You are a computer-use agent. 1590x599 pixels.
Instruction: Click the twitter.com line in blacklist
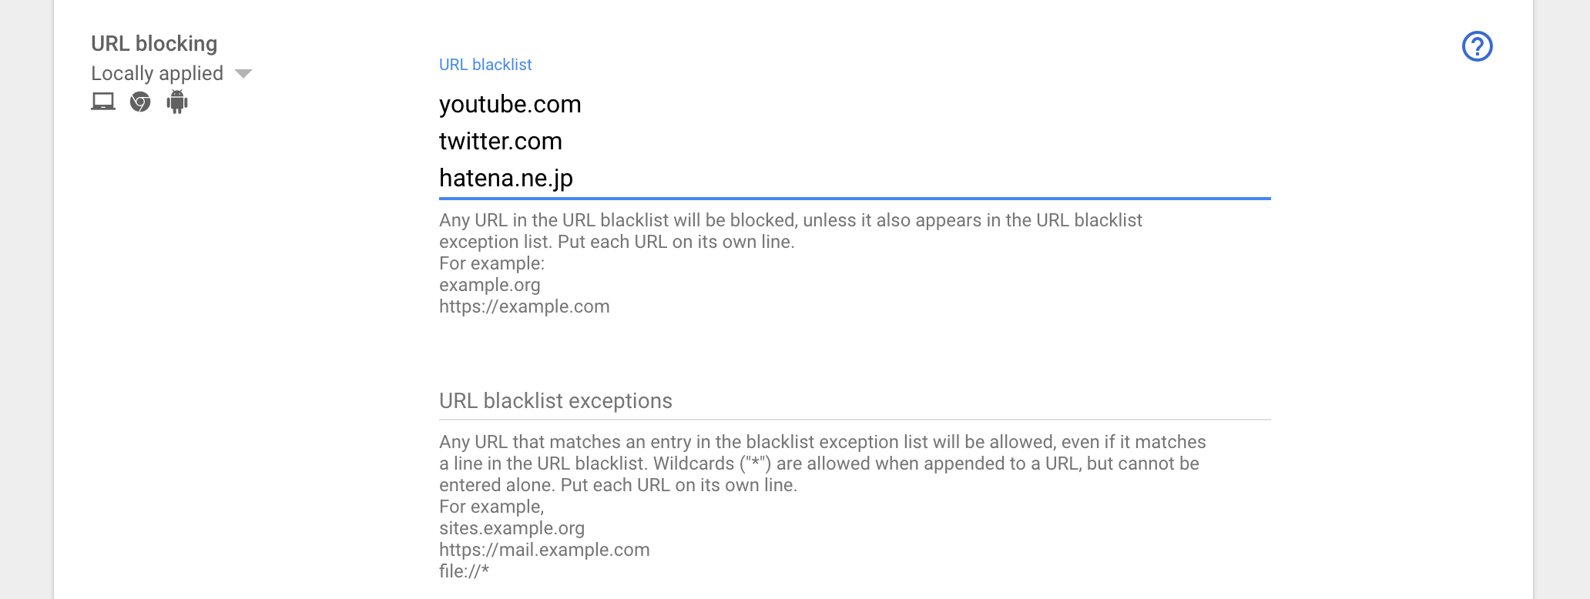click(x=501, y=141)
